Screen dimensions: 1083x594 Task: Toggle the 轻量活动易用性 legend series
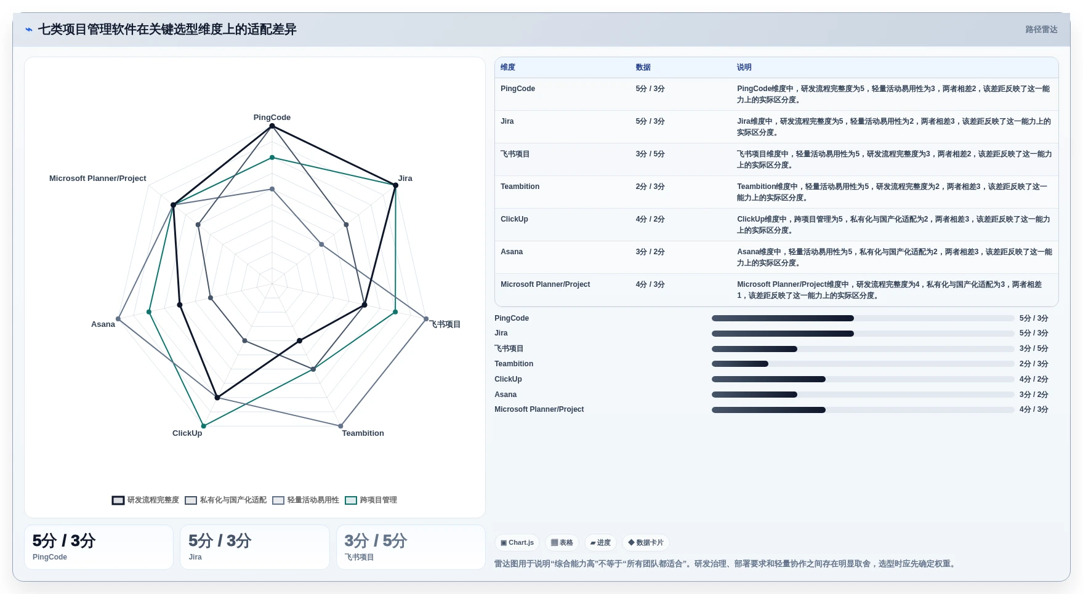coord(305,500)
